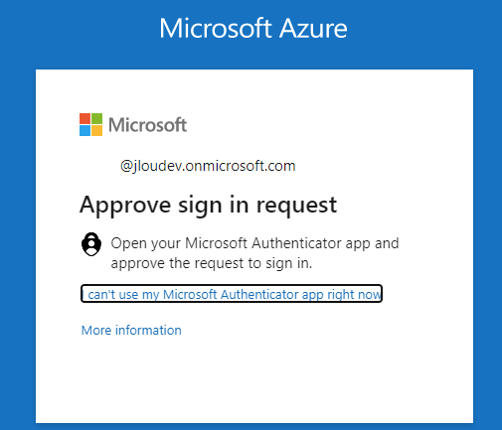Click the person silhouette inside lock icon
This screenshot has height=430, width=502.
click(x=91, y=246)
